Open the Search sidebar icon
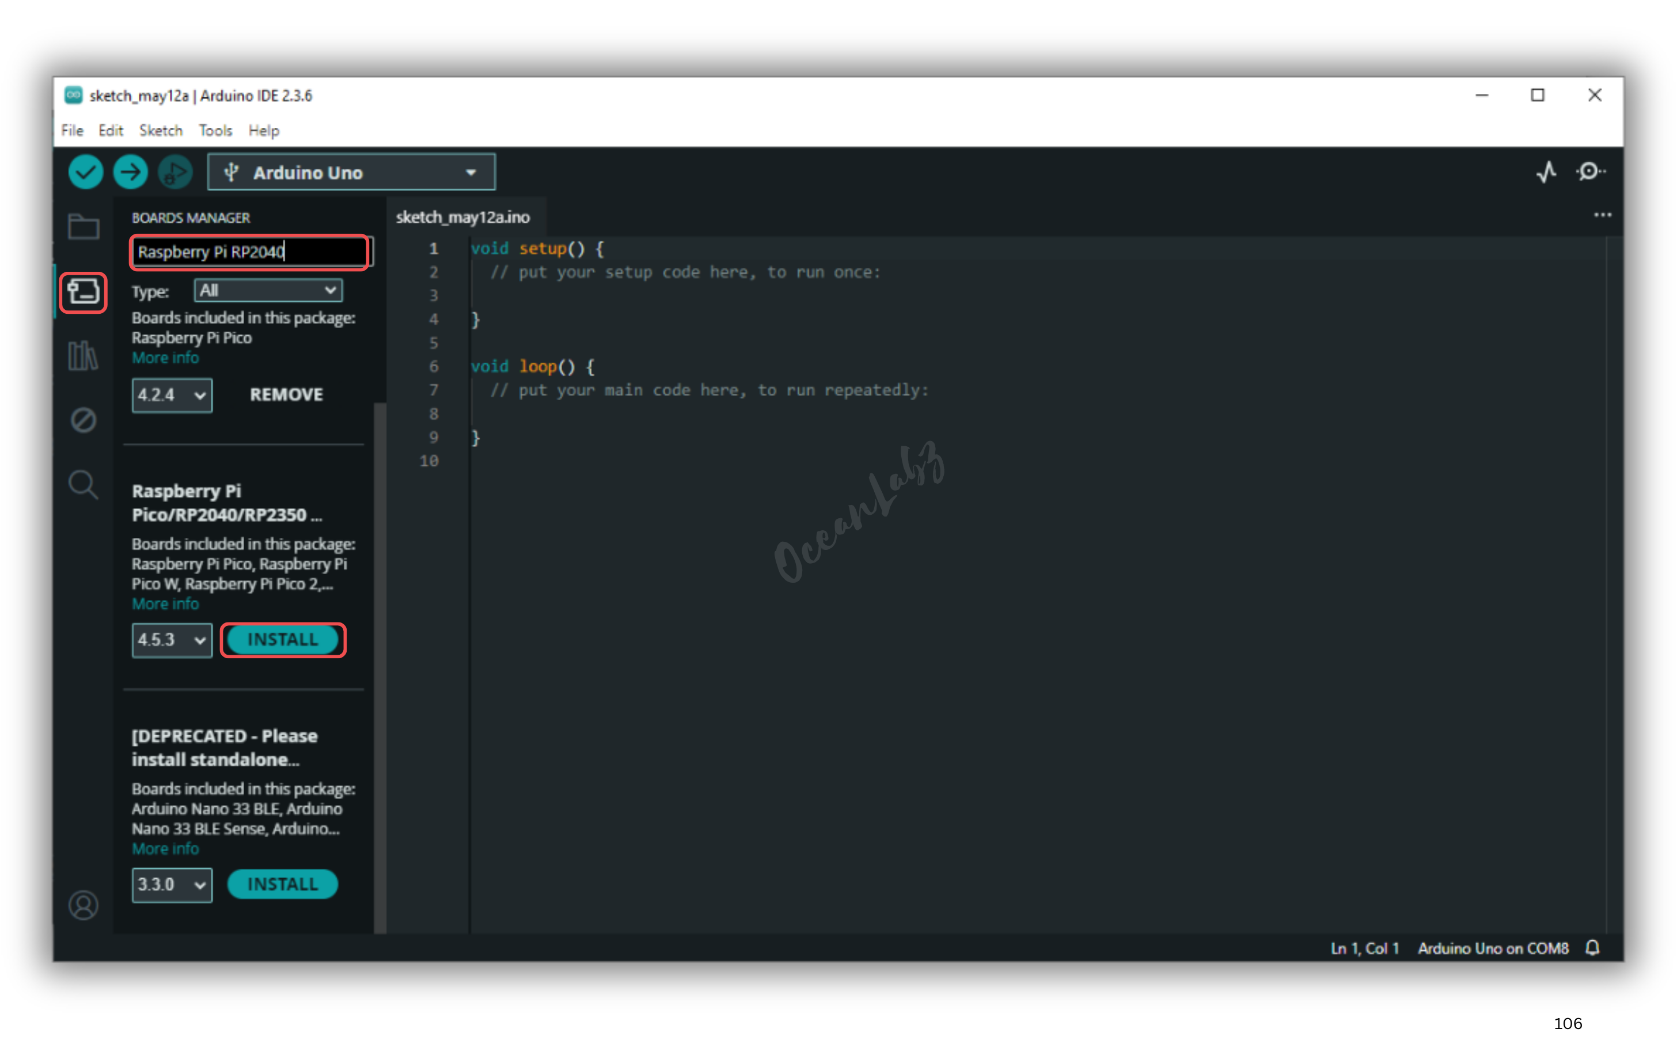1677x1048 pixels. coord(83,484)
